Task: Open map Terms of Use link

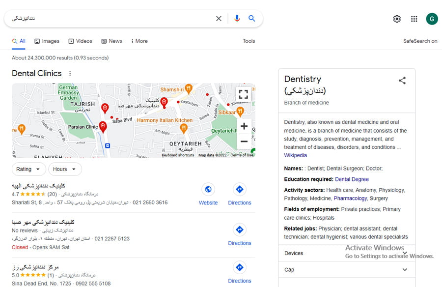Action: point(242,155)
